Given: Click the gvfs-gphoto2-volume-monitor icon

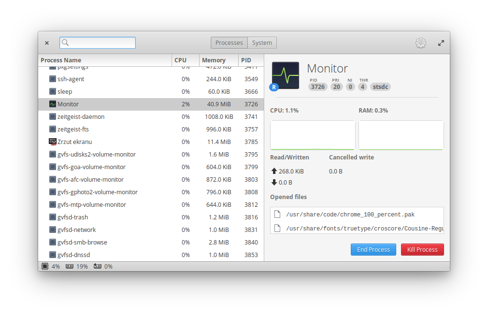Looking at the screenshot, I should [x=53, y=192].
